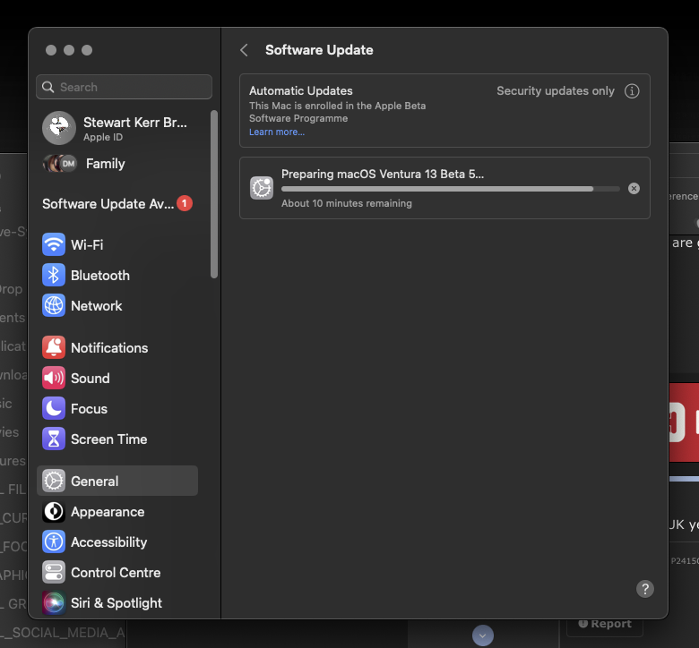Open Wi-Fi settings icon
The image size is (699, 648).
pyautogui.click(x=54, y=244)
